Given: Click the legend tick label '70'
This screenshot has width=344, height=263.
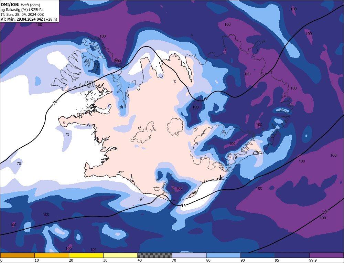Looking at the screenshot, I should tap(174, 260).
